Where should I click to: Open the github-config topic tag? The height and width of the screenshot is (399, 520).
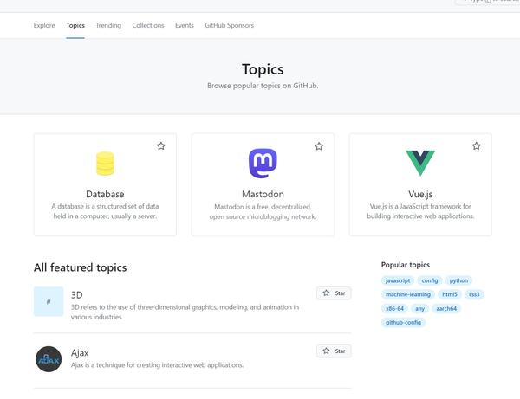click(402, 322)
